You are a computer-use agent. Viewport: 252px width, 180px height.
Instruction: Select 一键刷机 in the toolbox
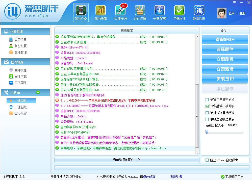pos(21,101)
